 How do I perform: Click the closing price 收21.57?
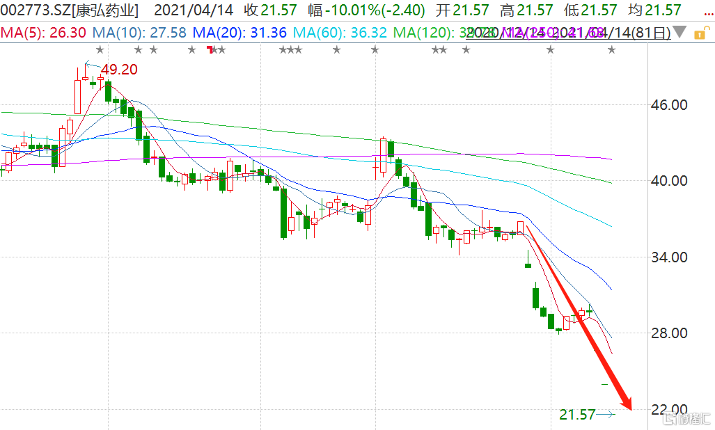pyautogui.click(x=270, y=10)
